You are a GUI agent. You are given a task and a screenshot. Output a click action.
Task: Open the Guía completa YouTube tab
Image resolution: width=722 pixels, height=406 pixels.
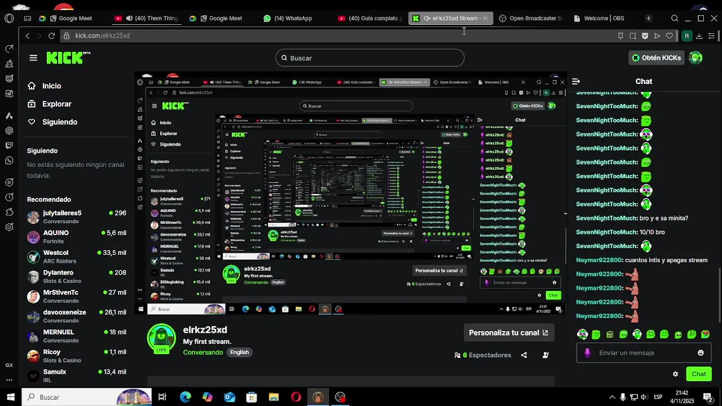pyautogui.click(x=370, y=18)
